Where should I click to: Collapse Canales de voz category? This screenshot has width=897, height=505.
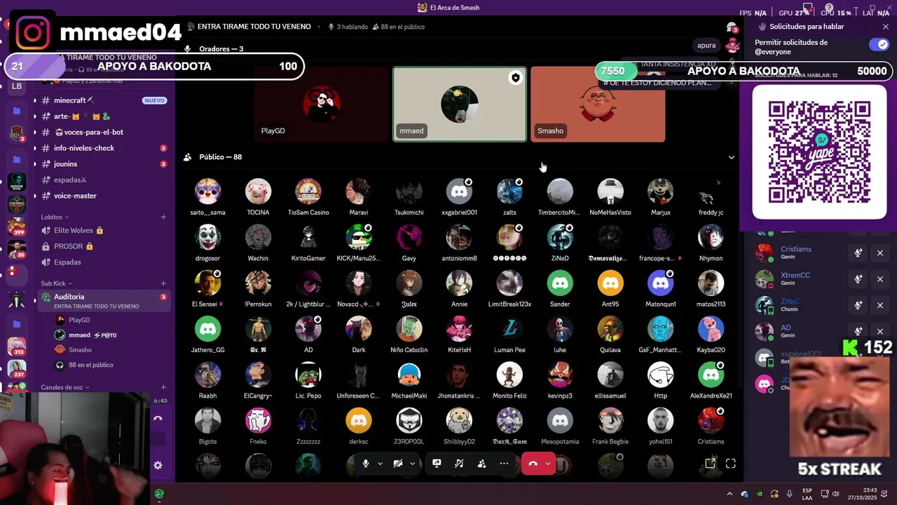click(64, 387)
